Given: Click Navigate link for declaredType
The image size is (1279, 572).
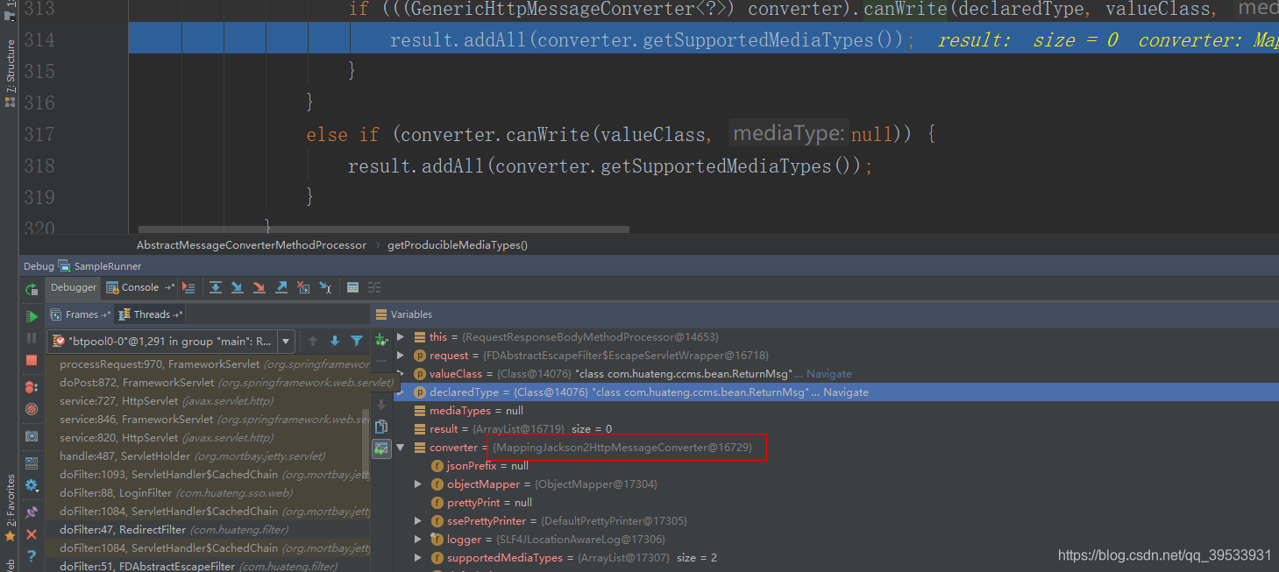Looking at the screenshot, I should 846,392.
